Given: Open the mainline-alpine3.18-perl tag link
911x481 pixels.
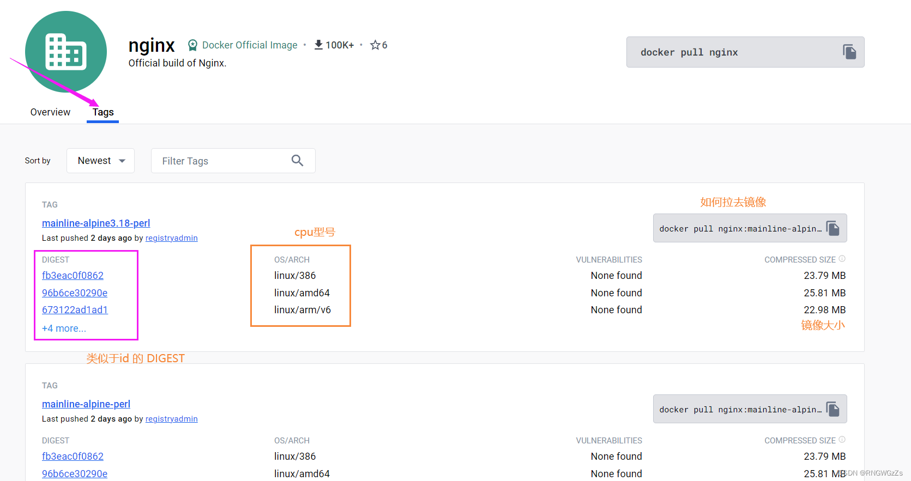Looking at the screenshot, I should point(96,223).
